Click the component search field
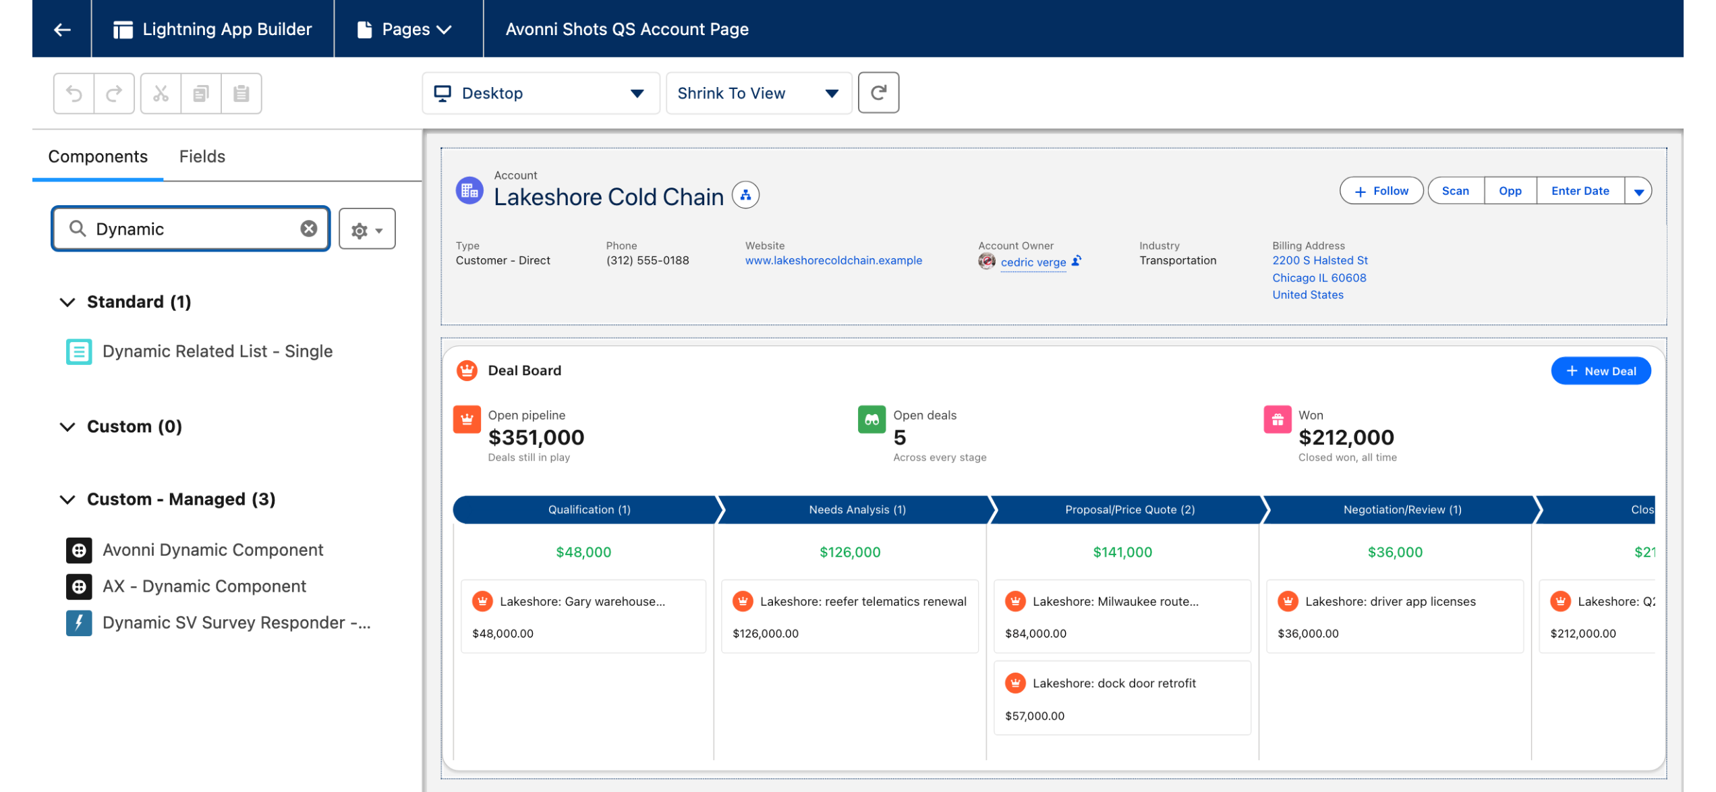The width and height of the screenshot is (1716, 792). (x=191, y=229)
